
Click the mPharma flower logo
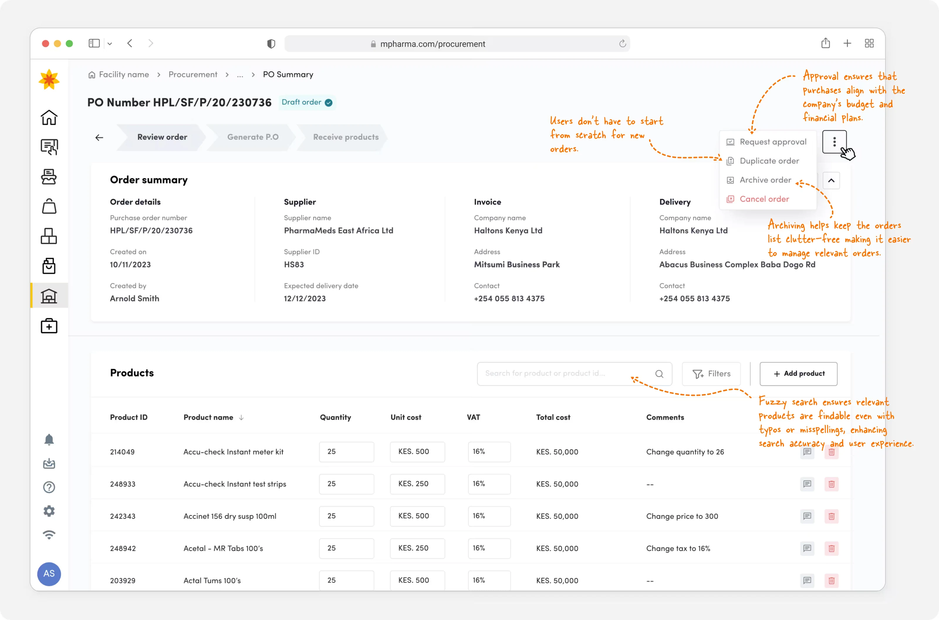click(49, 79)
